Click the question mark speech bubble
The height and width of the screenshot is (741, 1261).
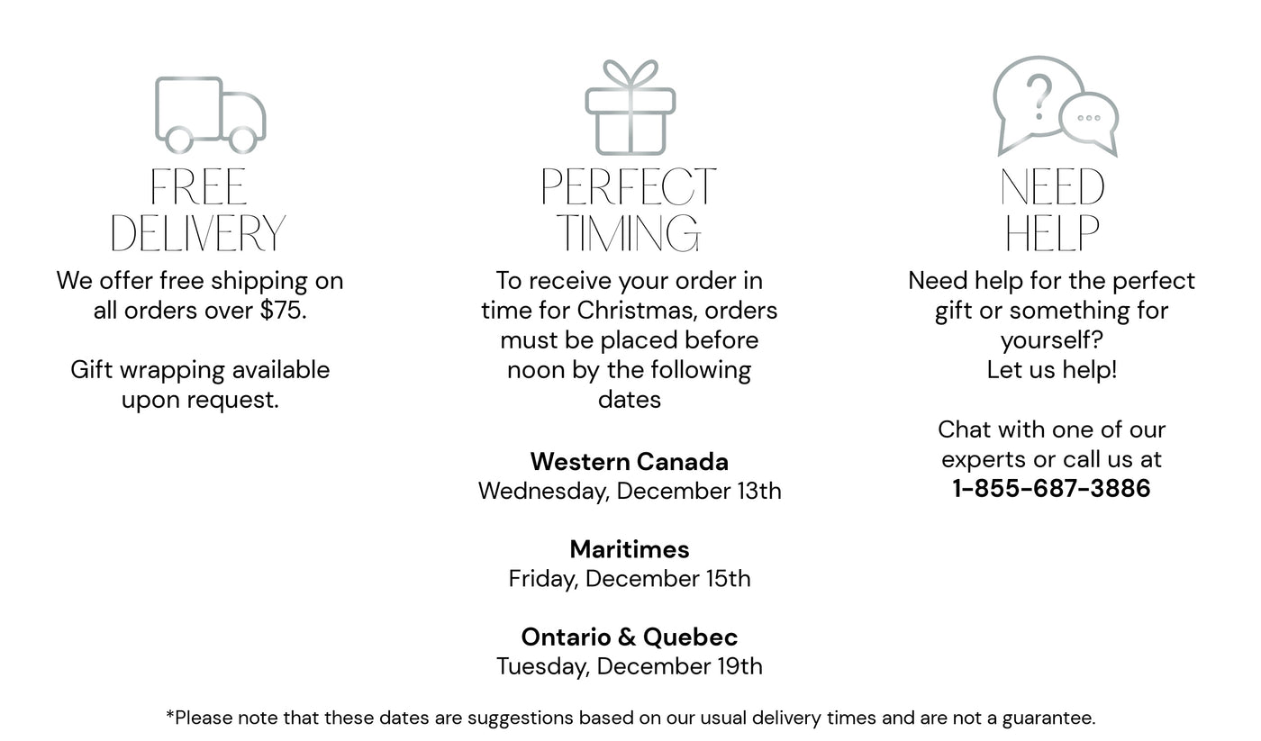pyautogui.click(x=1038, y=103)
